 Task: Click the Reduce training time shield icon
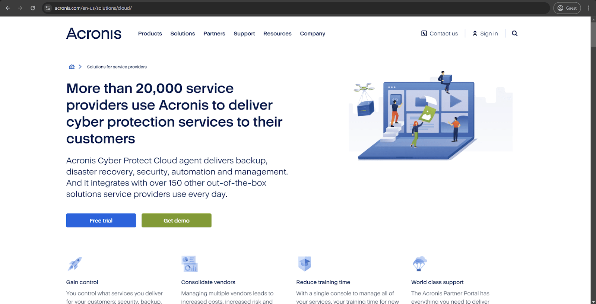pos(304,264)
